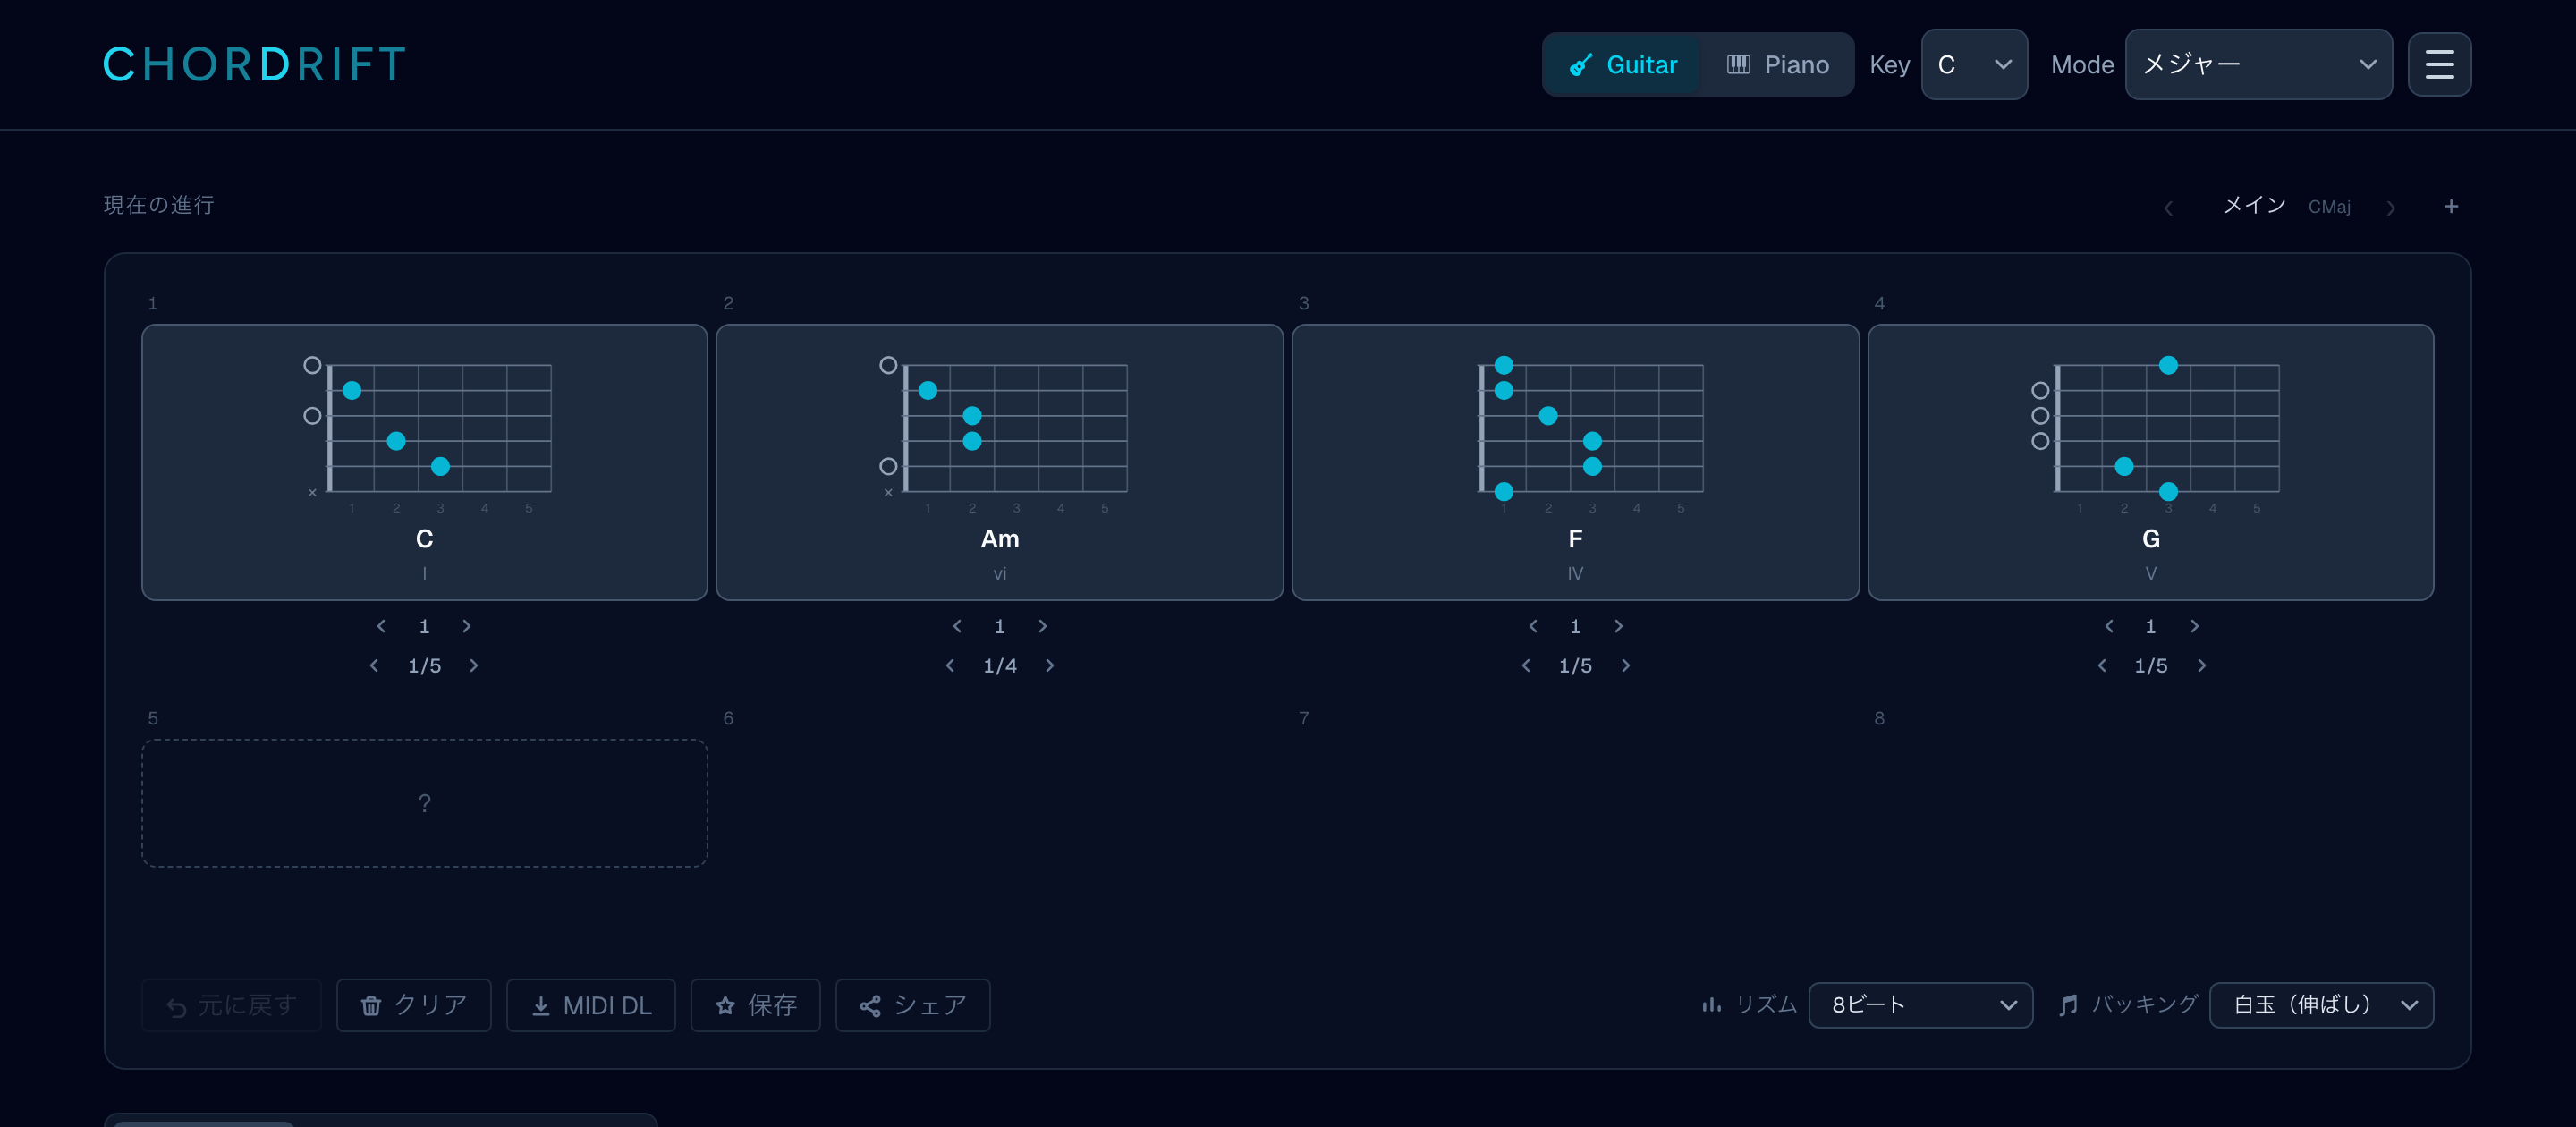Previous voicing 1/5 for C chord
This screenshot has height=1127, width=2576.
pyautogui.click(x=374, y=665)
